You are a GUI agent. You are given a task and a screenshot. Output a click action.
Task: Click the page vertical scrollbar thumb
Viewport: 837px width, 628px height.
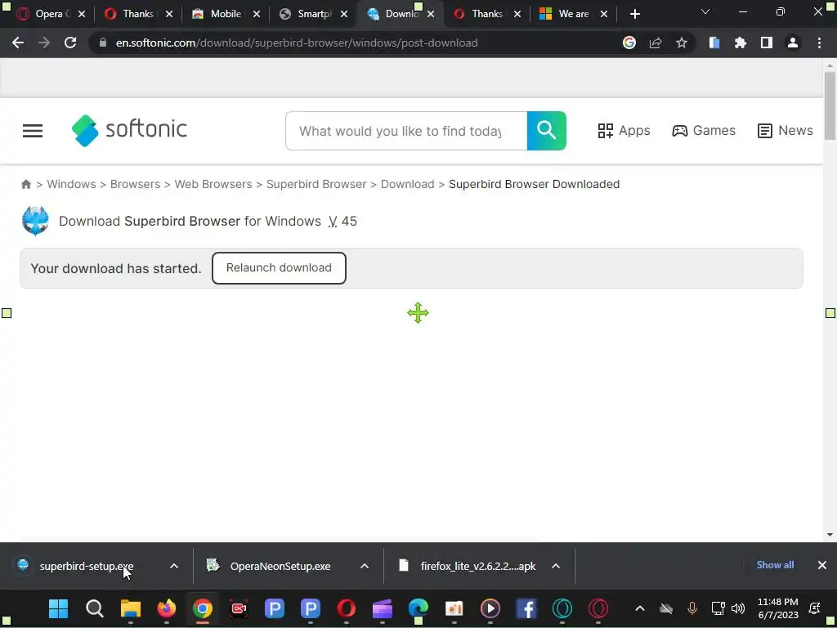pos(830,105)
